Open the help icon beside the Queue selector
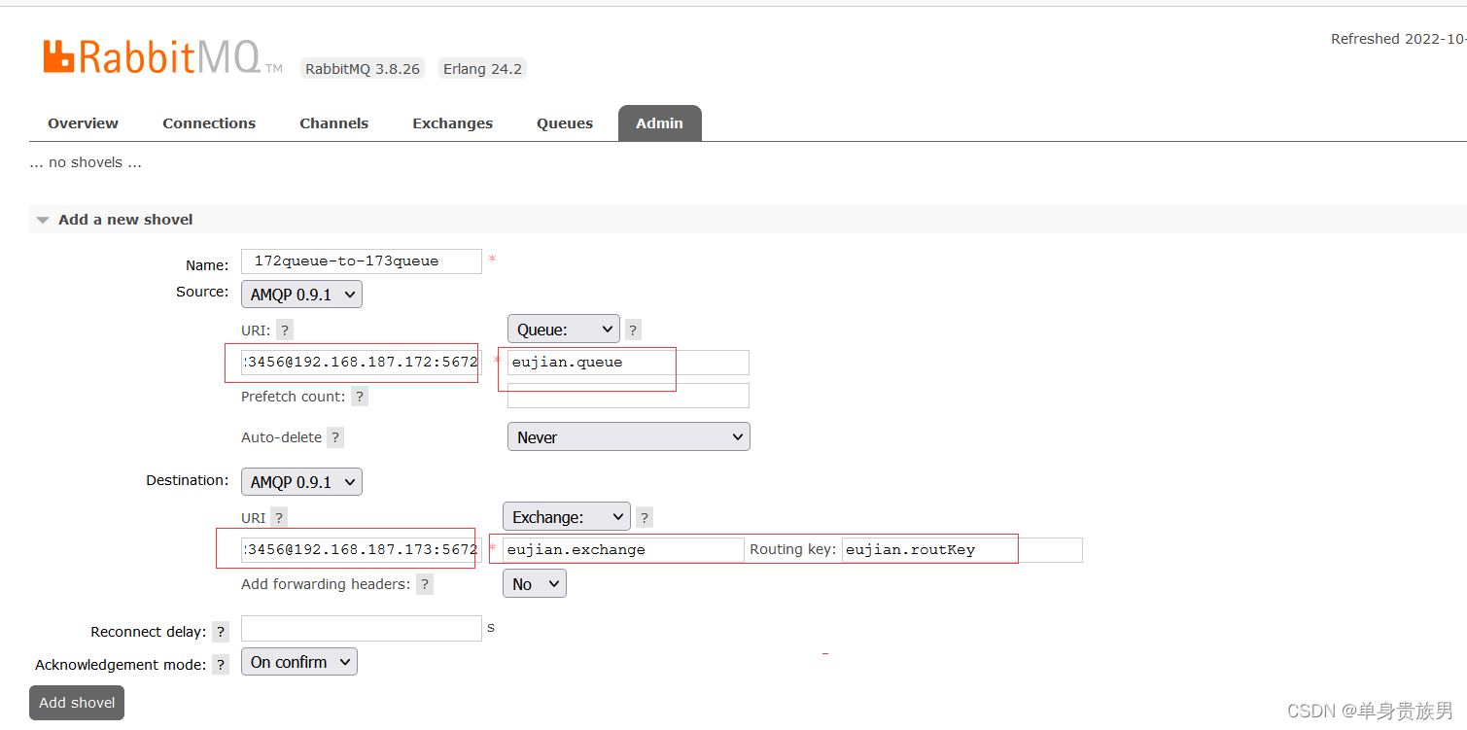This screenshot has width=1467, height=730. coord(632,329)
